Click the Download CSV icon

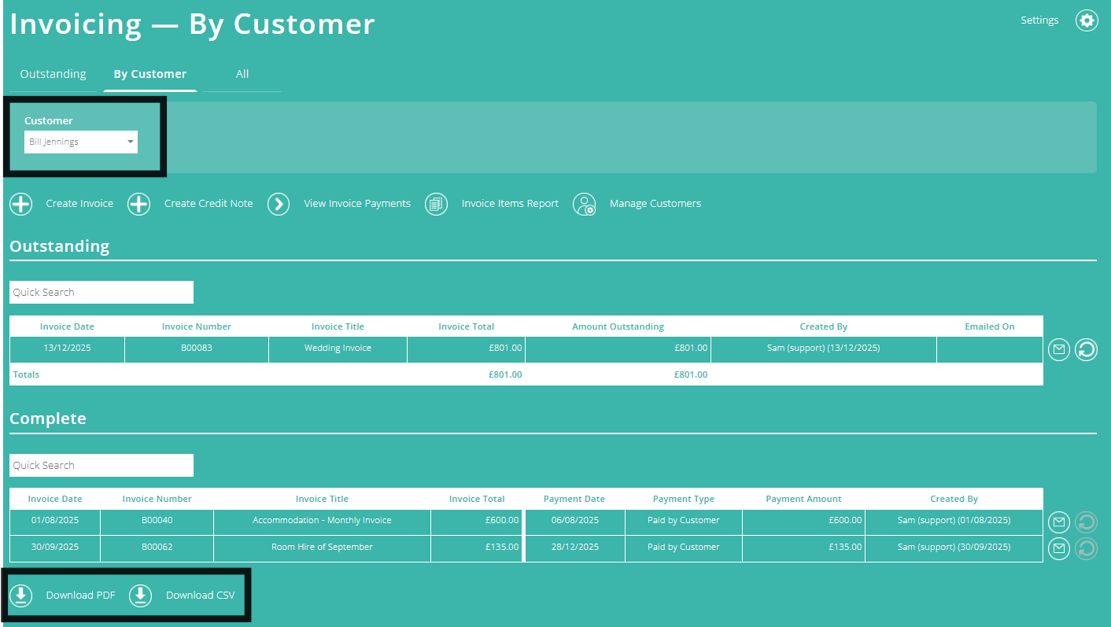click(x=140, y=596)
